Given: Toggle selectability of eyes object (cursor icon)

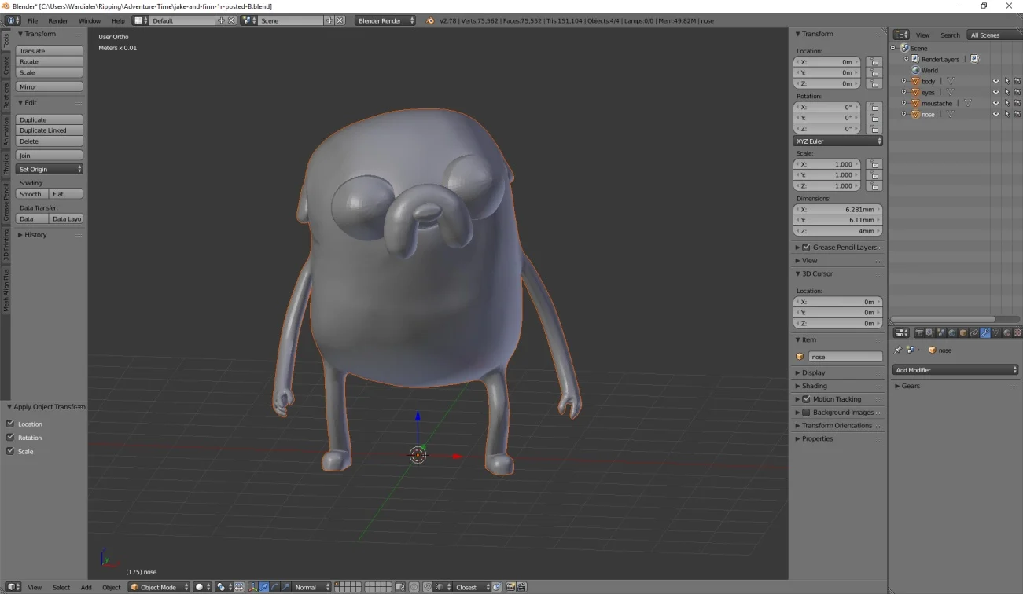Looking at the screenshot, I should pyautogui.click(x=1006, y=92).
